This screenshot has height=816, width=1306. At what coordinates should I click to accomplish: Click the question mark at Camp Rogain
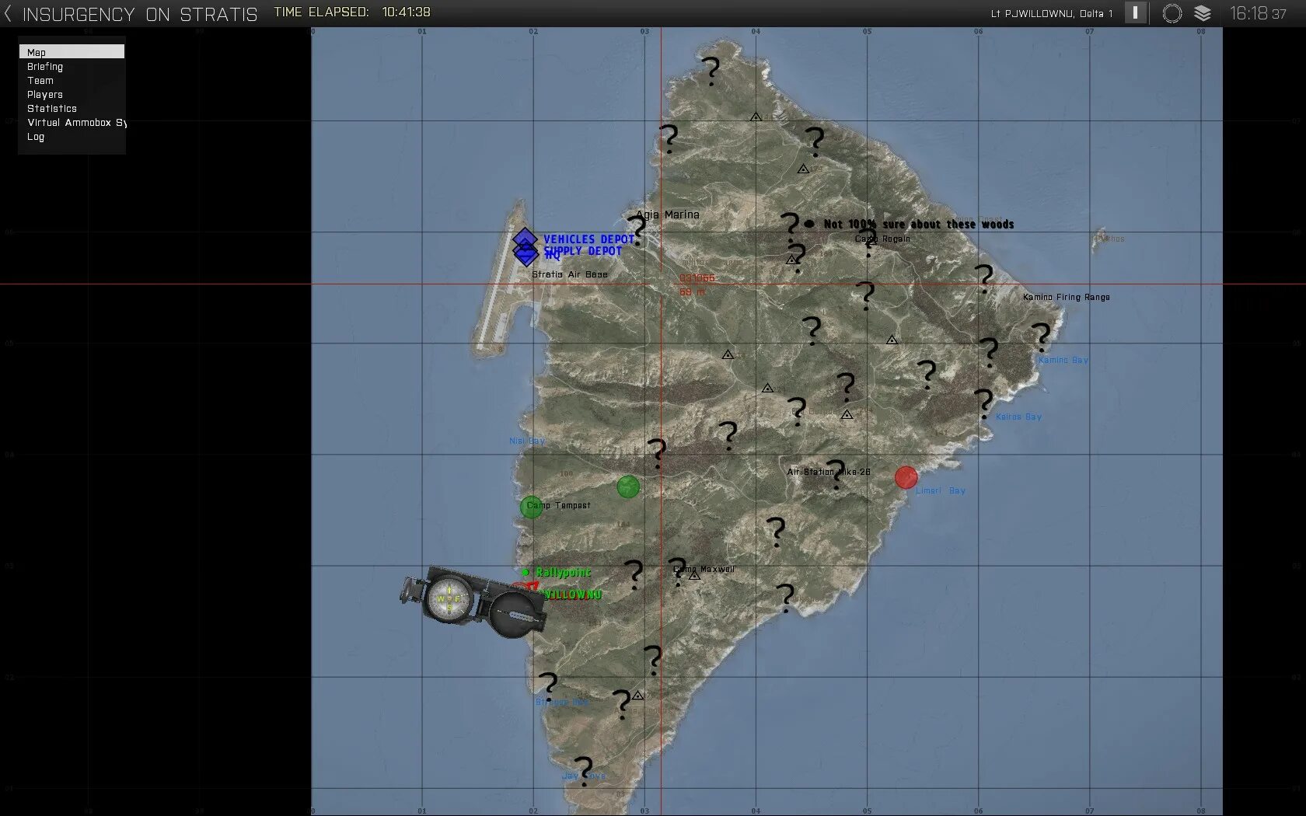coord(869,241)
